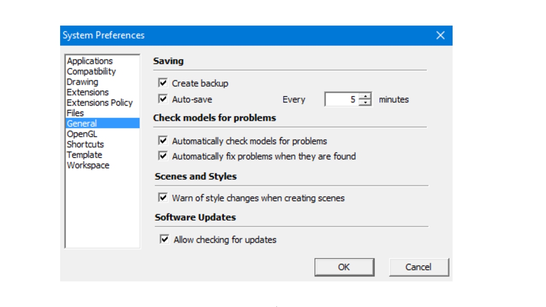This screenshot has height=307, width=546.
Task: Dismiss the dialog with Cancel button
Action: pyautogui.click(x=419, y=267)
